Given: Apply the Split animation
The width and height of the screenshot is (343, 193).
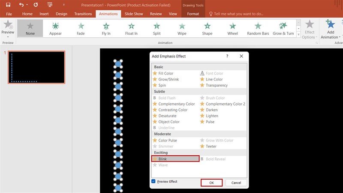Looking at the screenshot, I should 156,28.
